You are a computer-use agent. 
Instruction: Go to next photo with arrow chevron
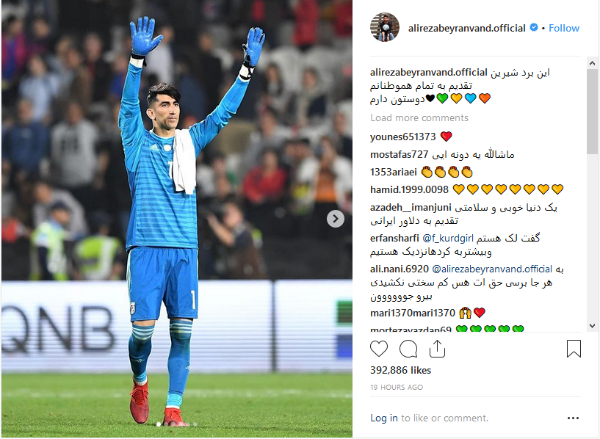click(x=336, y=219)
